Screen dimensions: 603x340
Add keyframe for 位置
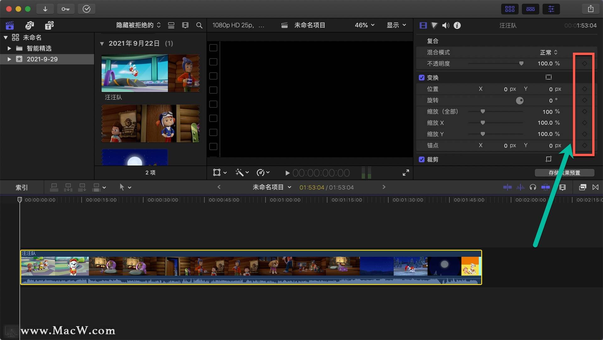point(584,89)
